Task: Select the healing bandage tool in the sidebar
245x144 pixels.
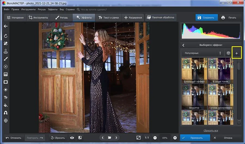Action: [5, 44]
